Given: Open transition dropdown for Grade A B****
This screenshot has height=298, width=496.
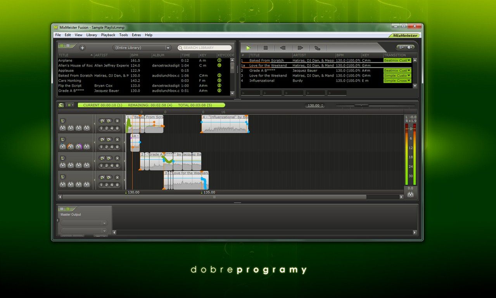Looking at the screenshot, I should click(x=397, y=71).
